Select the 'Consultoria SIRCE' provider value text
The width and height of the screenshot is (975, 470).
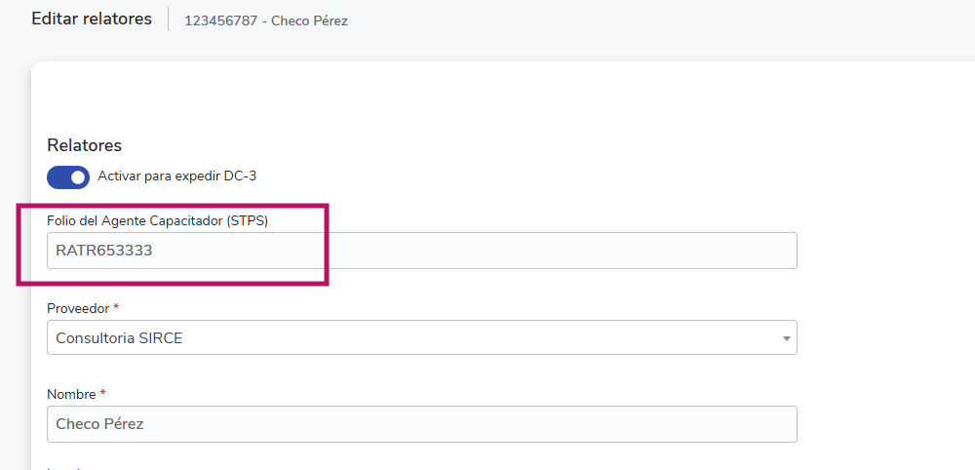[119, 338]
